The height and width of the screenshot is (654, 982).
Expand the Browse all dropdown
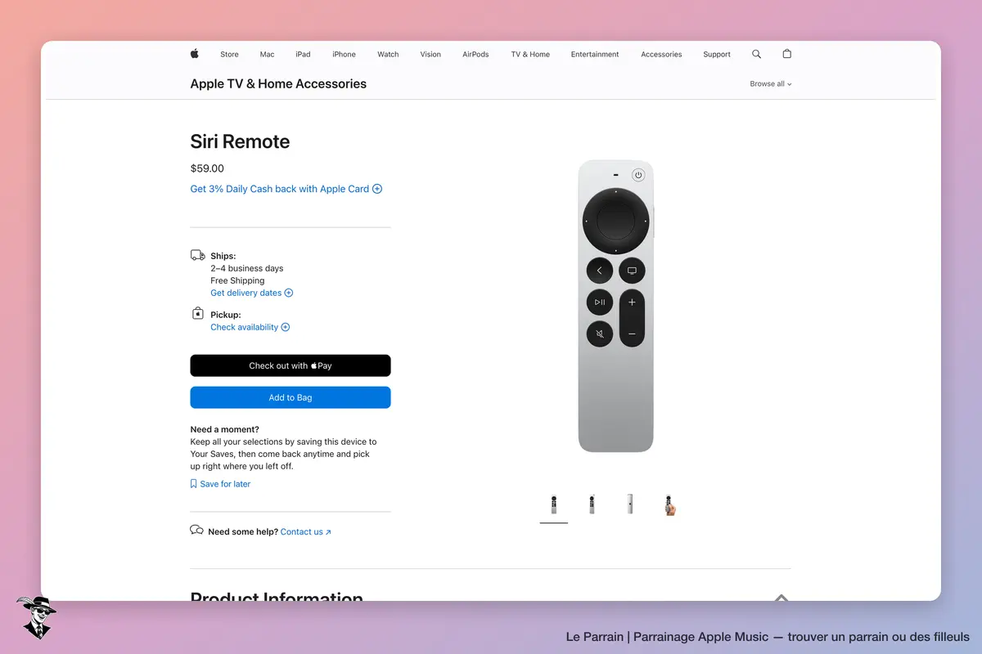point(771,83)
